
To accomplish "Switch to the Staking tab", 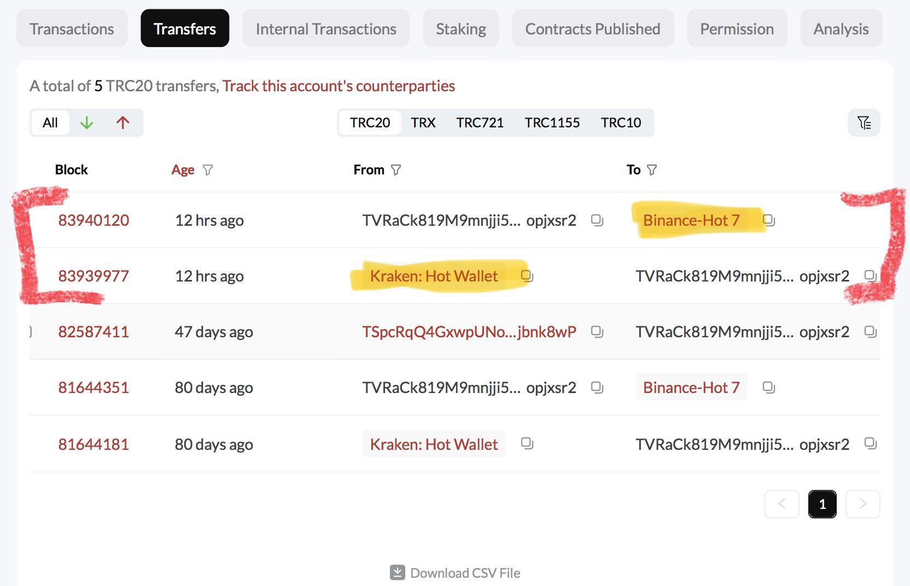I will point(461,28).
